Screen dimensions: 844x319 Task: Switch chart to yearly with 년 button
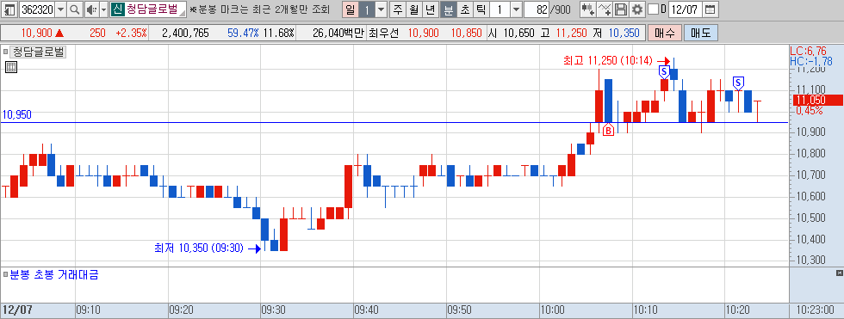[x=430, y=9]
